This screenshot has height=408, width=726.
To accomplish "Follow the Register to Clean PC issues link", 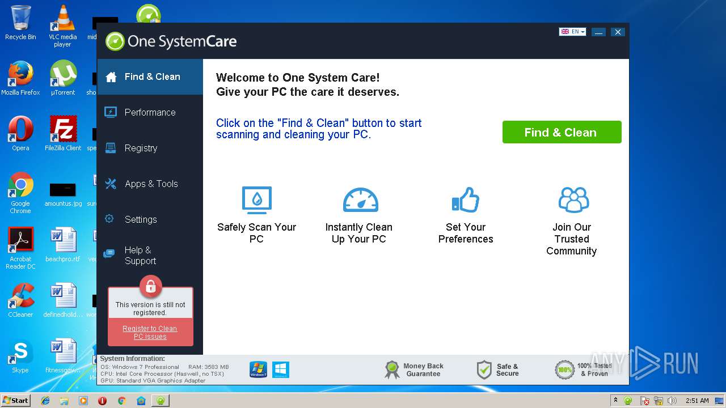I will click(150, 333).
